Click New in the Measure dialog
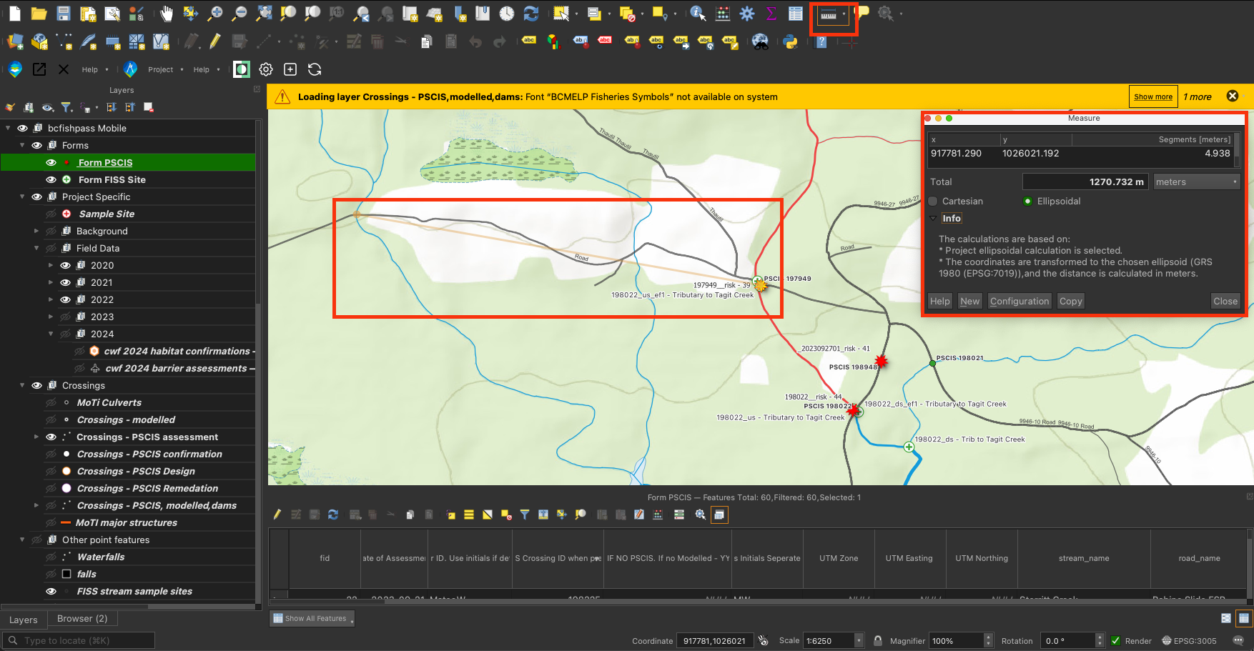 (969, 301)
